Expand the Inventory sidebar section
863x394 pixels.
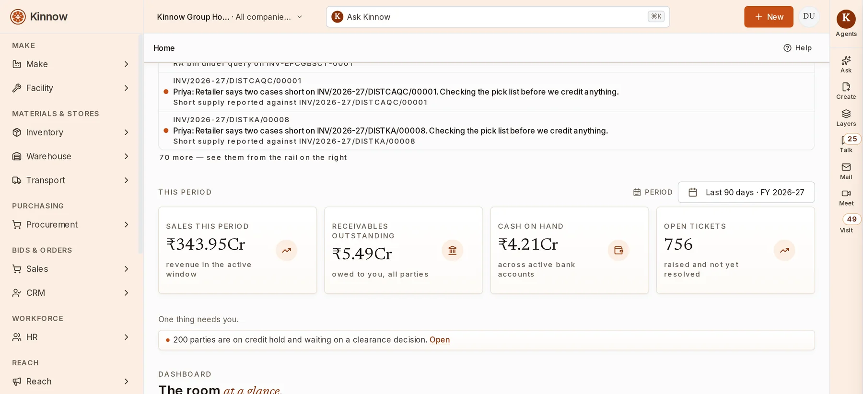tap(71, 132)
